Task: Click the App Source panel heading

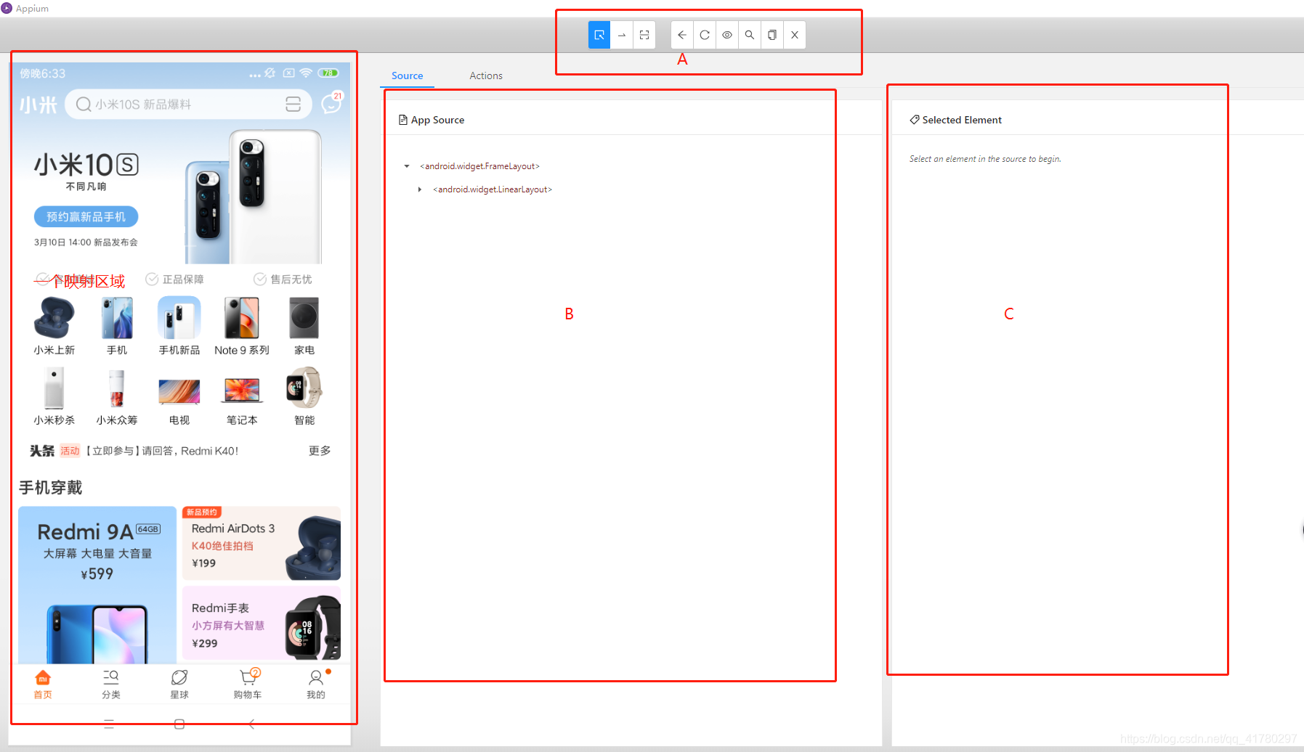Action: coord(432,120)
